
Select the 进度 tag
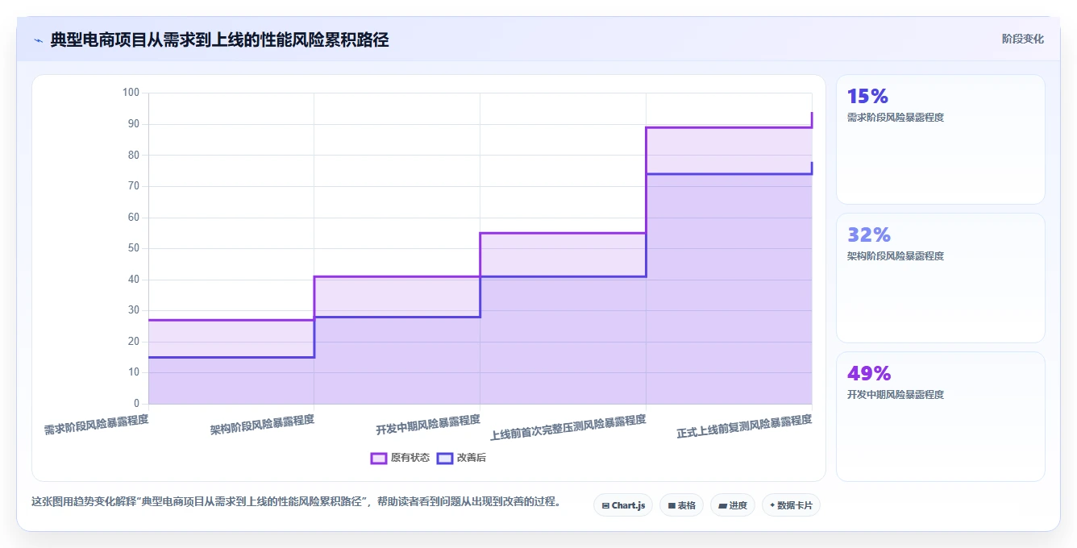[x=732, y=505]
